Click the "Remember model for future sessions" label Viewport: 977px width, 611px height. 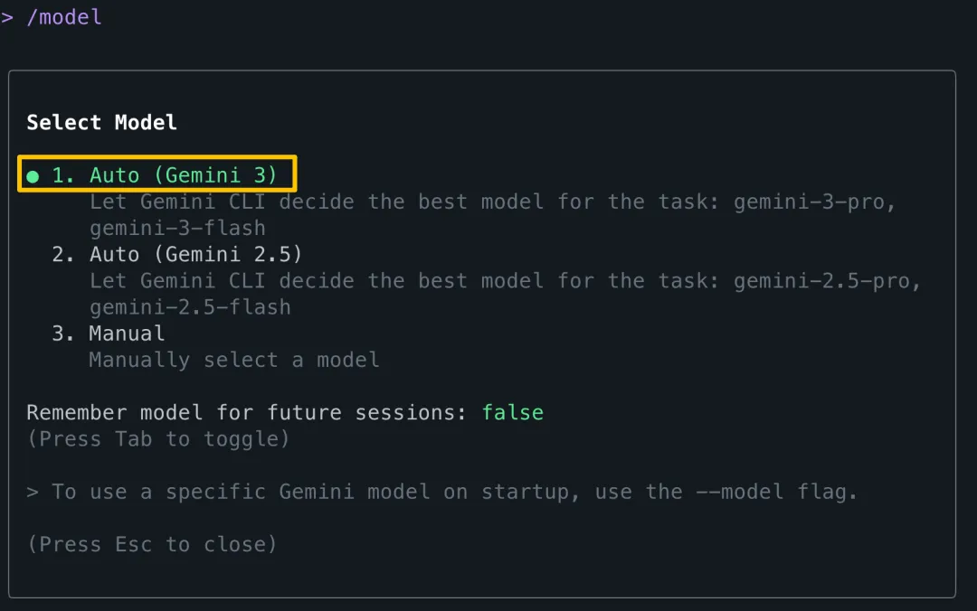pyautogui.click(x=246, y=413)
